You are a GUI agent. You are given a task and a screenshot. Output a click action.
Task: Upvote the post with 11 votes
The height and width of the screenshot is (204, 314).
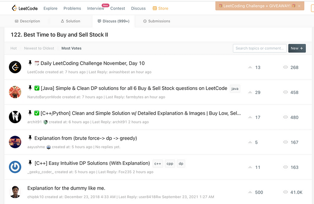pos(250,167)
